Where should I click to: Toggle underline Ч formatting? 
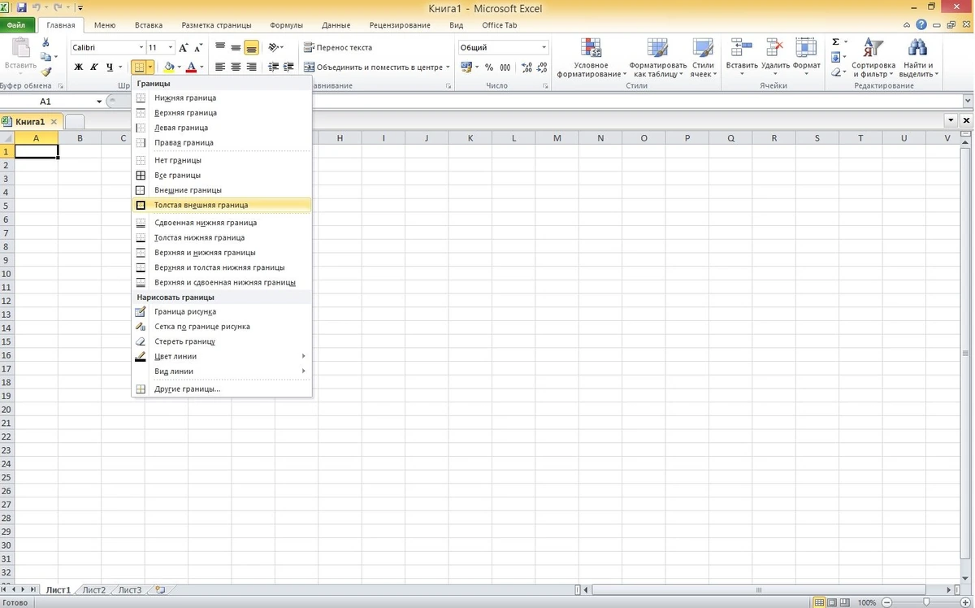(110, 67)
